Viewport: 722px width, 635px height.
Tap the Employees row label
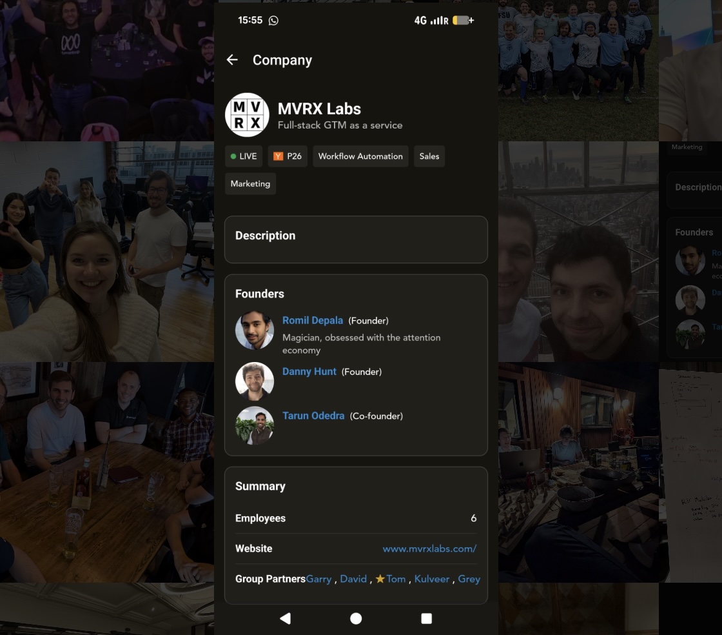point(260,518)
